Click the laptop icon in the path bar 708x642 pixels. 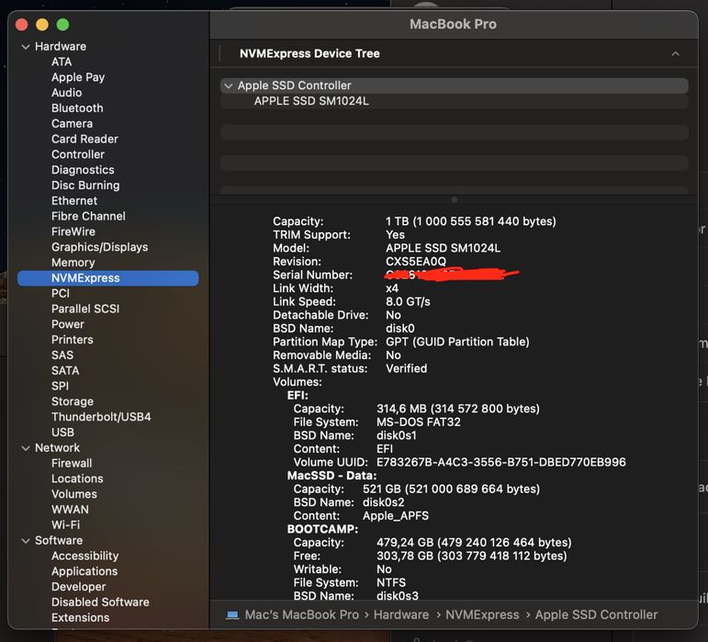232,615
